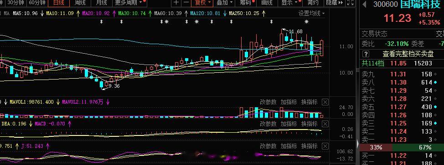Select 卖七 price 11.29

click(398, 91)
